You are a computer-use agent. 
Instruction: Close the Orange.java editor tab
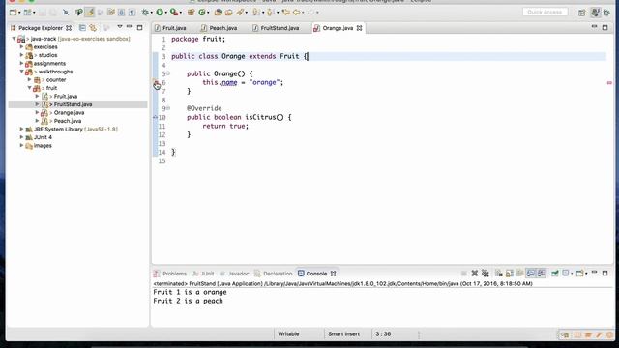(359, 28)
